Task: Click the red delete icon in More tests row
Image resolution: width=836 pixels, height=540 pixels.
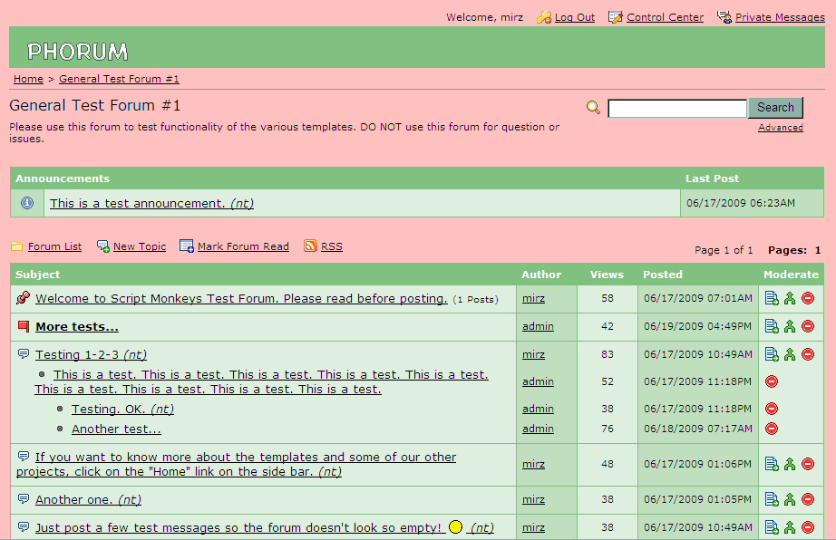Action: [808, 326]
